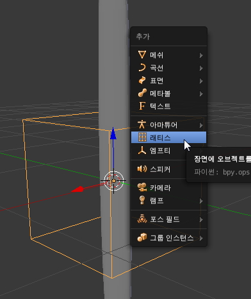The height and width of the screenshot is (299, 251).
Task: Add a 래티스 object
Action: click(x=168, y=137)
